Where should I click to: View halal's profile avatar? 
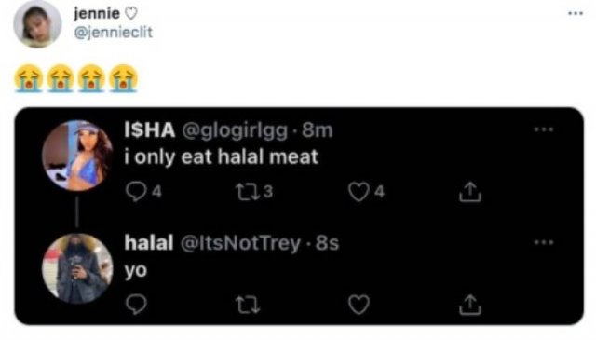tap(77, 268)
